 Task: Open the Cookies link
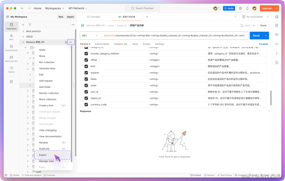point(264,44)
